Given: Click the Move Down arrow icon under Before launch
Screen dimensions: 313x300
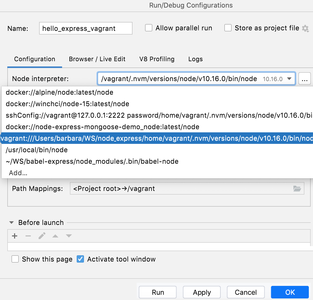Looking at the screenshot, I should pyautogui.click(x=69, y=236).
